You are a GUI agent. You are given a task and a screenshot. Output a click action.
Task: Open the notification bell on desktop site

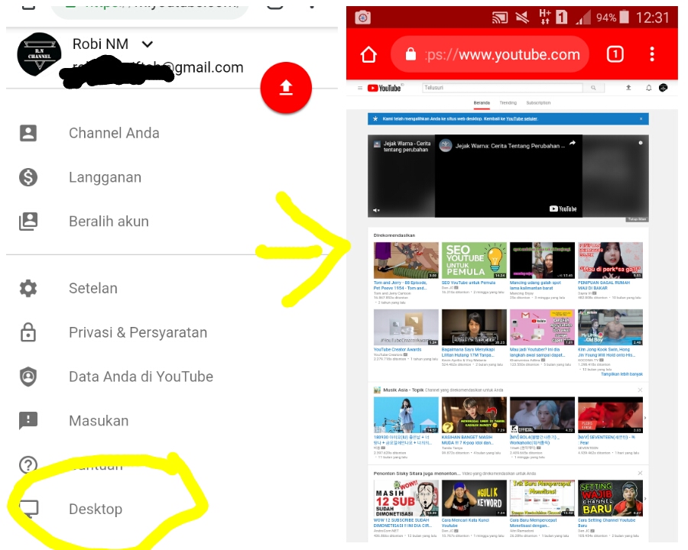click(x=647, y=88)
